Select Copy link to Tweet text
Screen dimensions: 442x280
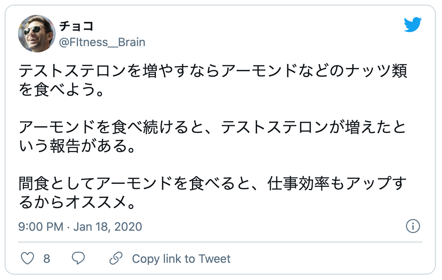181,259
